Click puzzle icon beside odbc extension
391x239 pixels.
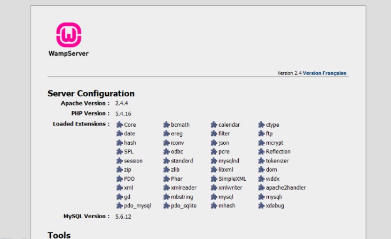[166, 151]
